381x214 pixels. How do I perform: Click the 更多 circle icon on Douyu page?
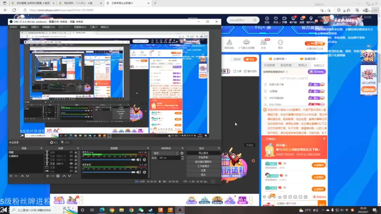[x=281, y=42]
